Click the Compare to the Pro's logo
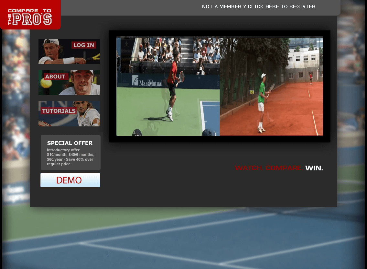Image resolution: width=367 pixels, height=269 pixels. pyautogui.click(x=30, y=15)
